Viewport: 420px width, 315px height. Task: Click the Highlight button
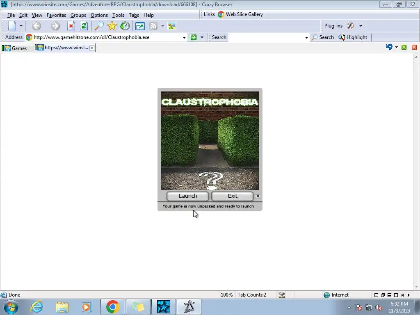click(x=353, y=37)
